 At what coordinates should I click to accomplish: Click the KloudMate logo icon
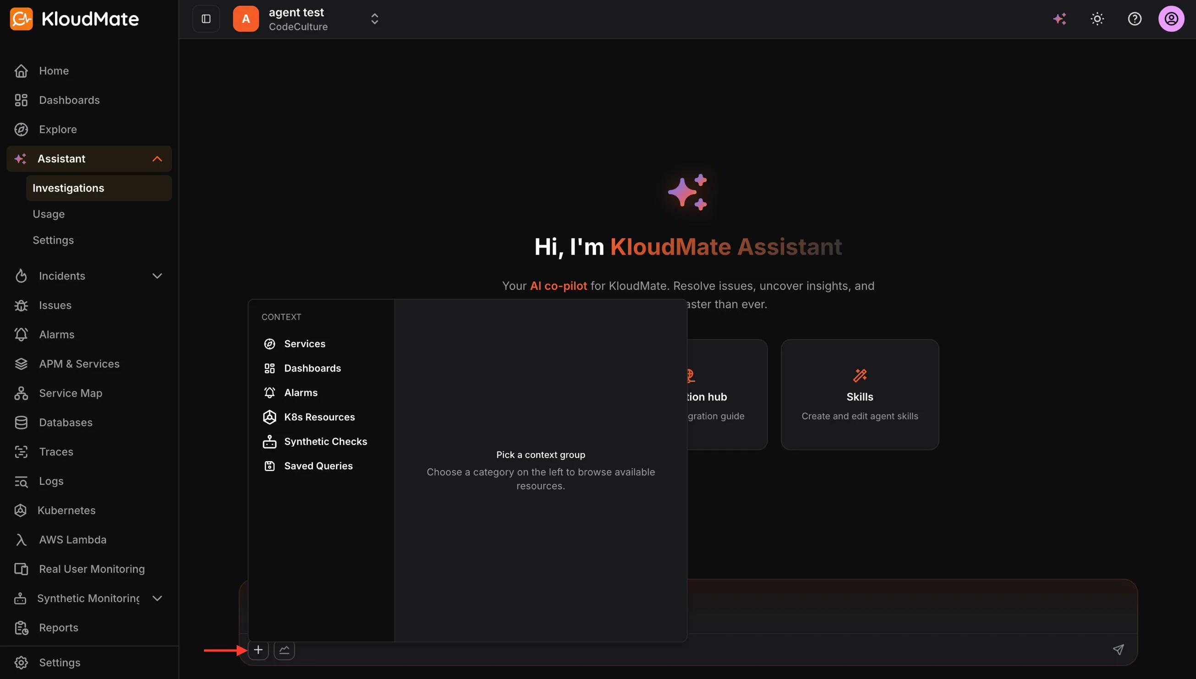click(x=21, y=19)
